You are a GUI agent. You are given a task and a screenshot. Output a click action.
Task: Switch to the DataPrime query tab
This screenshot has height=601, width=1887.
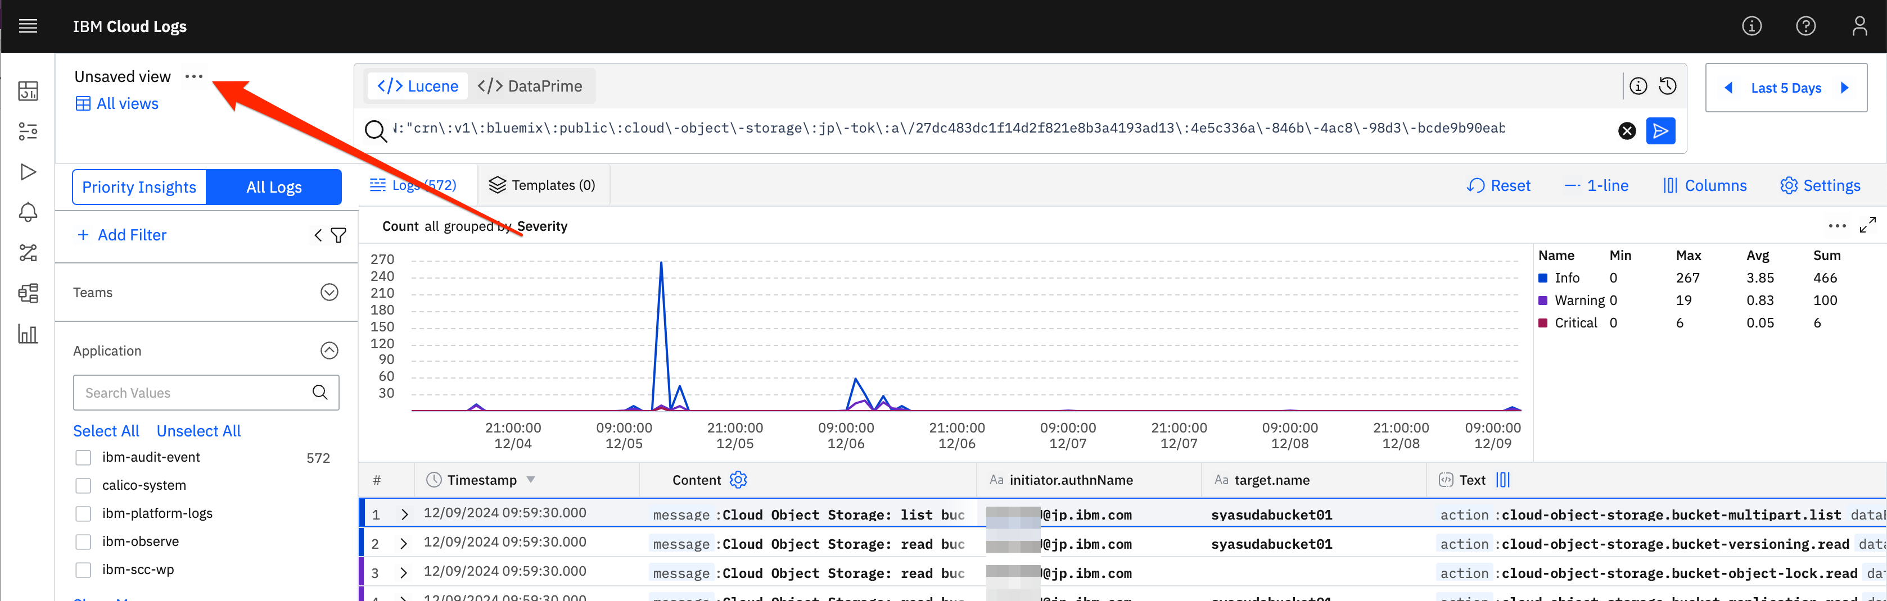[x=530, y=86]
